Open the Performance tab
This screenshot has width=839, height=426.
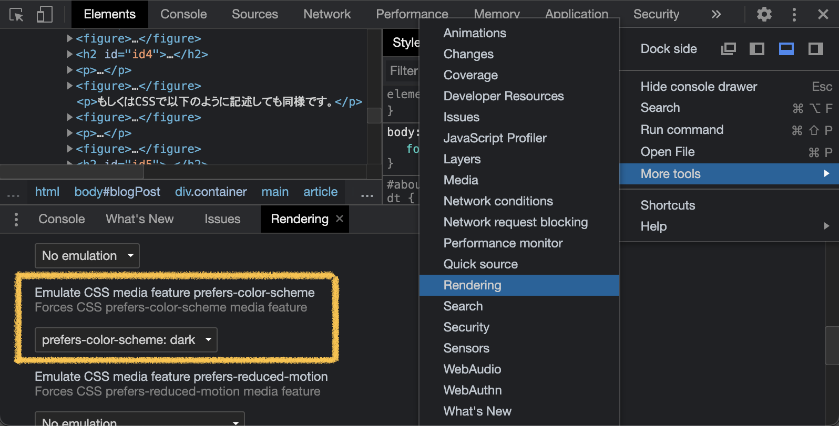(412, 14)
